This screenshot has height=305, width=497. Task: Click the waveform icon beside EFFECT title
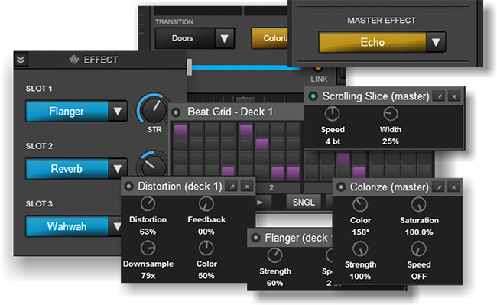click(74, 60)
